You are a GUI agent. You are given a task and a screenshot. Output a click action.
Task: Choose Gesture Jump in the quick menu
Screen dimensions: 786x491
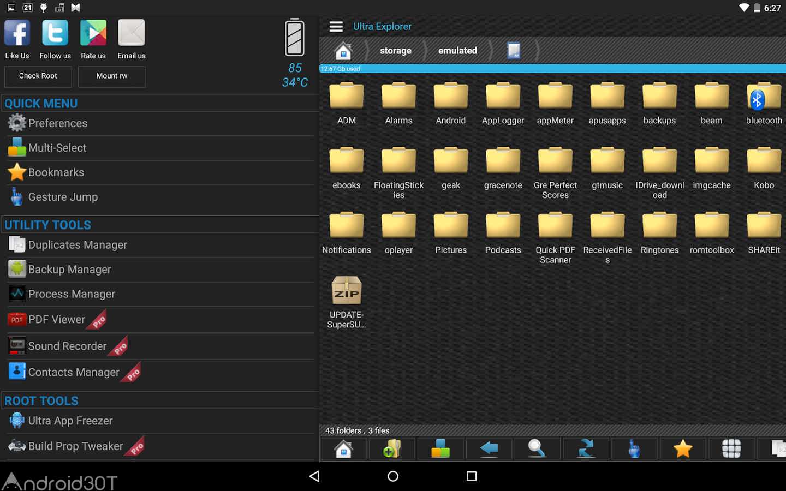click(160, 197)
